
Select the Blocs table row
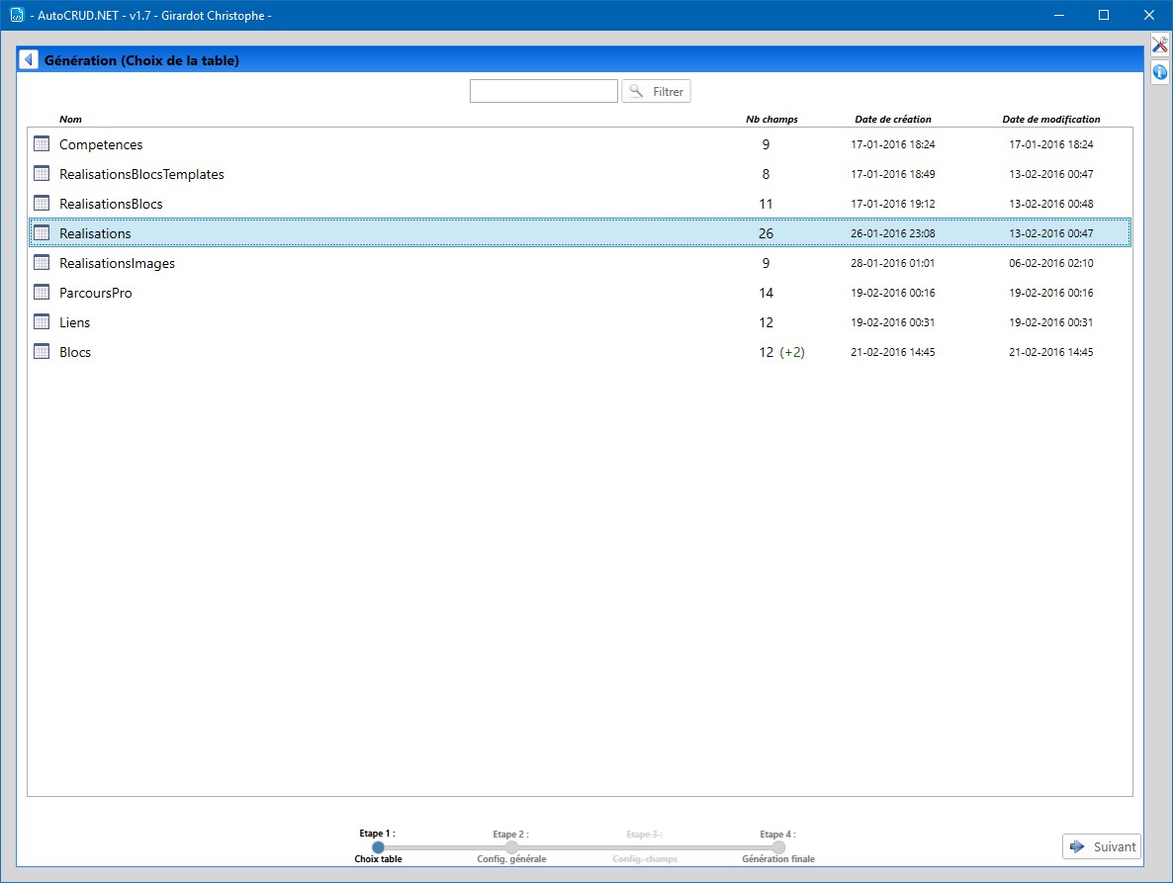pyautogui.click(x=580, y=352)
